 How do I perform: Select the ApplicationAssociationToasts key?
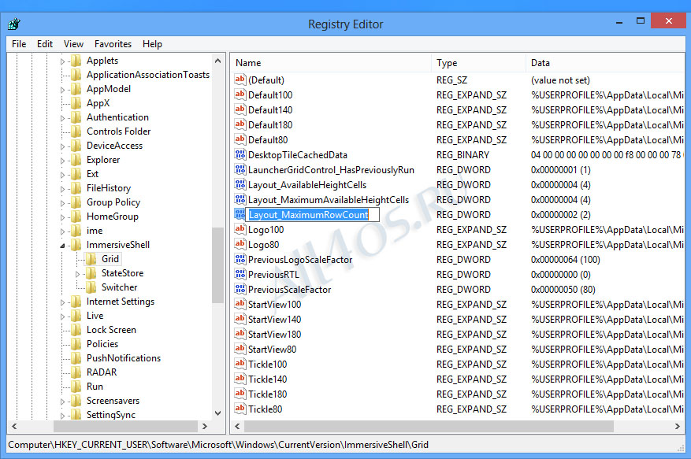pyautogui.click(x=148, y=75)
